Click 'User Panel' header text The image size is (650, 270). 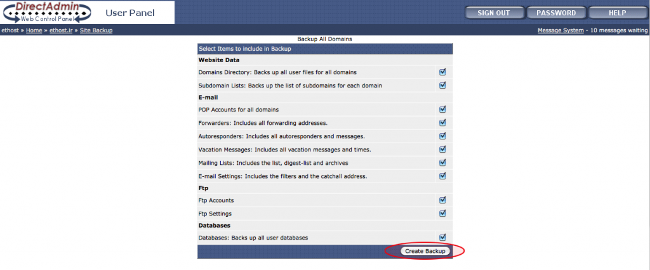(129, 13)
